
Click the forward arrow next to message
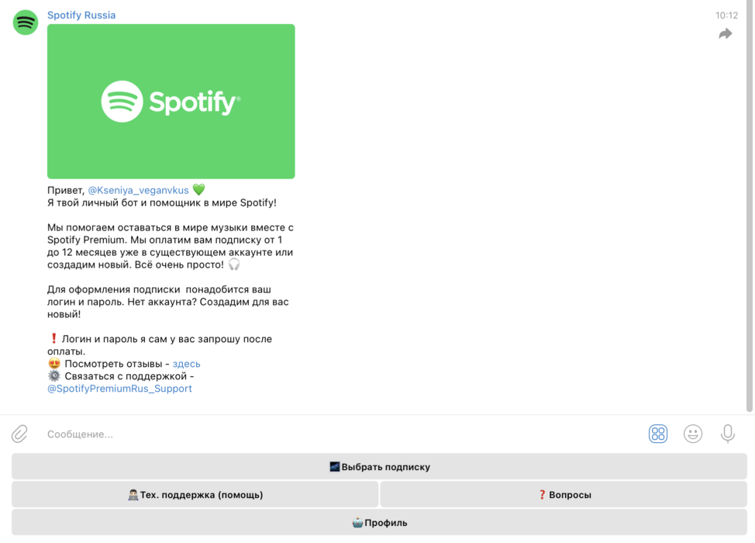[725, 34]
